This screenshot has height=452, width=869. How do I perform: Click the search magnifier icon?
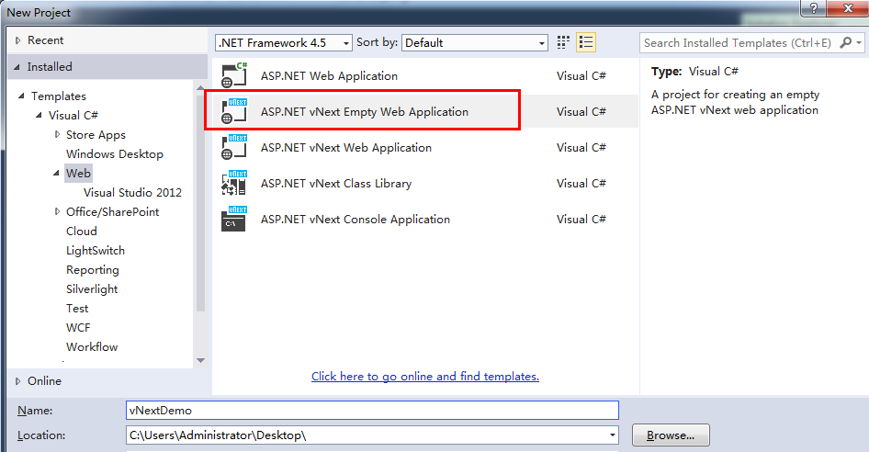(846, 42)
